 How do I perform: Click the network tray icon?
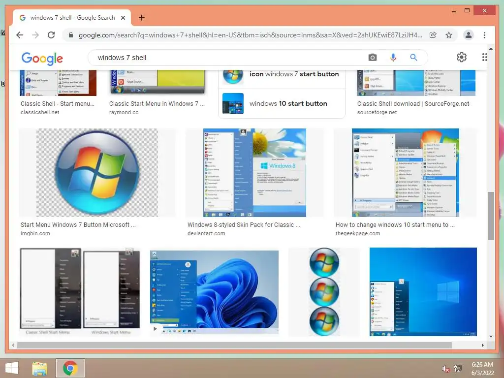458,369
